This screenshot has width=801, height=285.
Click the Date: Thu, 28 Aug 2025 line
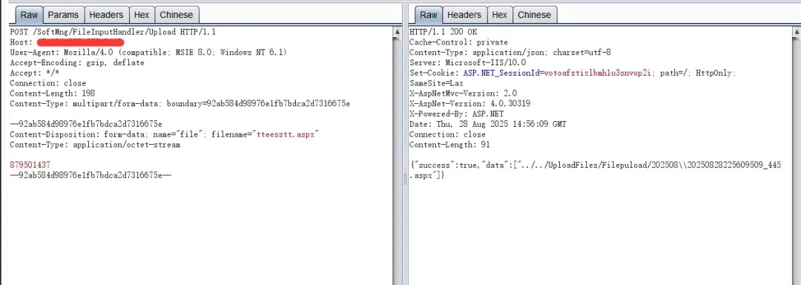487,124
